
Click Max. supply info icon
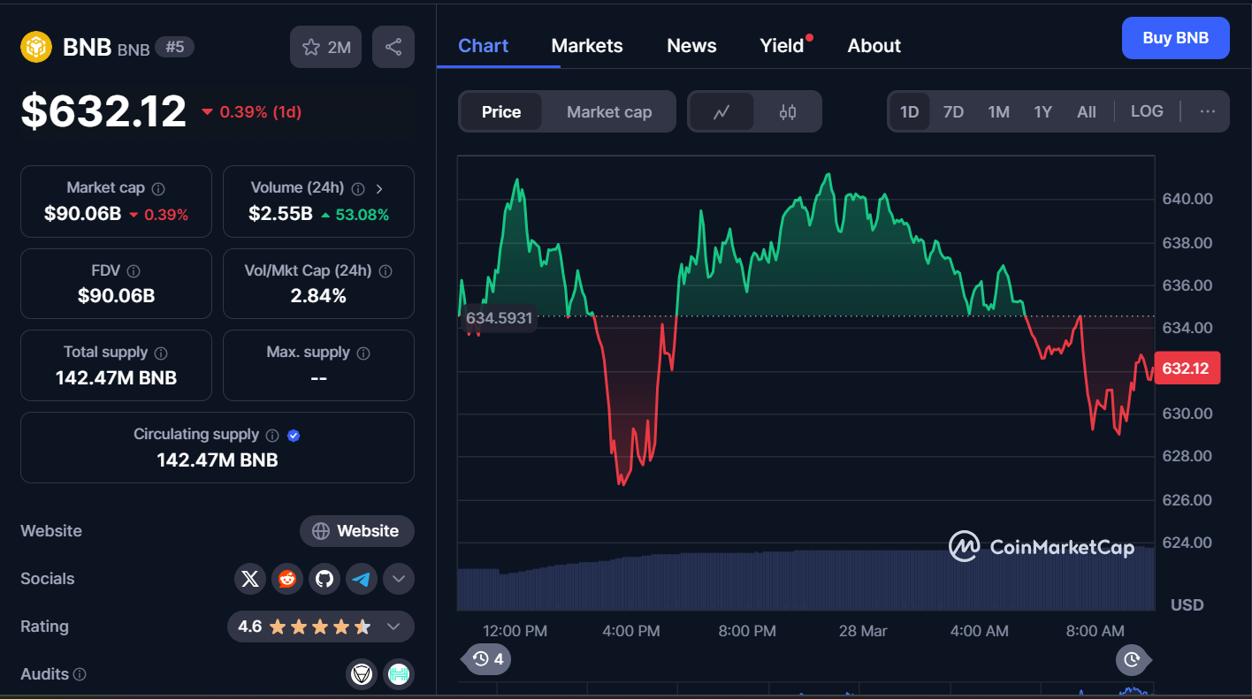363,353
